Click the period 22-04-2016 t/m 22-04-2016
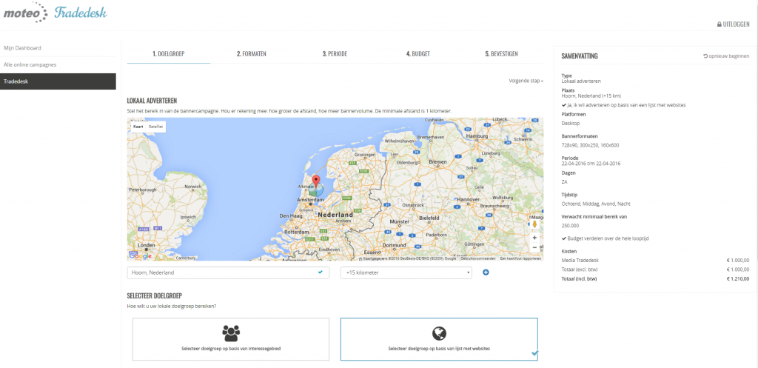The image size is (758, 368). point(591,164)
